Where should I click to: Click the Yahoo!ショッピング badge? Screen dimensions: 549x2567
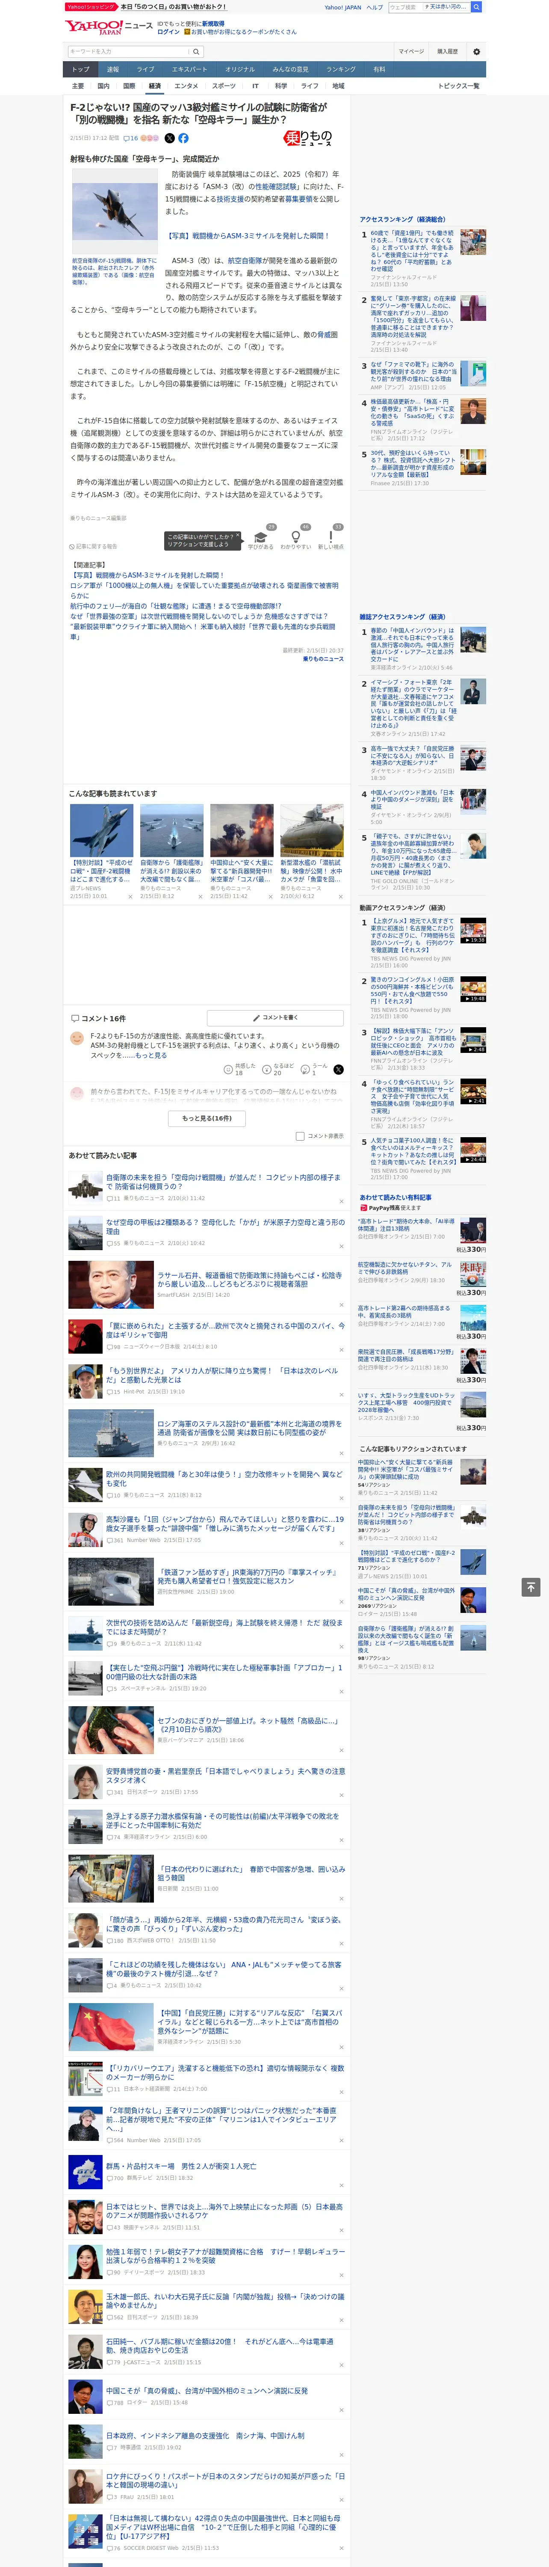tap(91, 7)
